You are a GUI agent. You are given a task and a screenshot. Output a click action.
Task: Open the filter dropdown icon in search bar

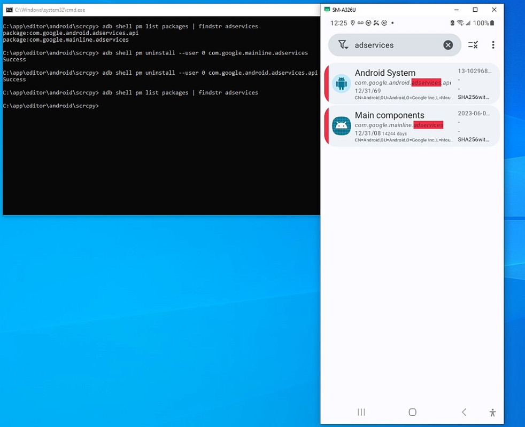[343, 45]
